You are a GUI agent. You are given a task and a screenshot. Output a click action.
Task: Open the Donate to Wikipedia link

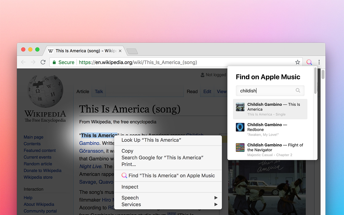coord(42,170)
